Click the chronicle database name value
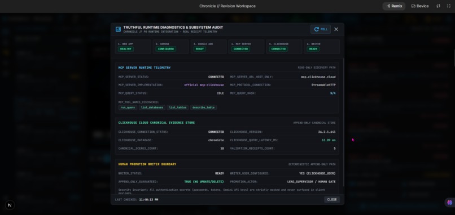Screen dimensions: 455x215 coord(216,140)
